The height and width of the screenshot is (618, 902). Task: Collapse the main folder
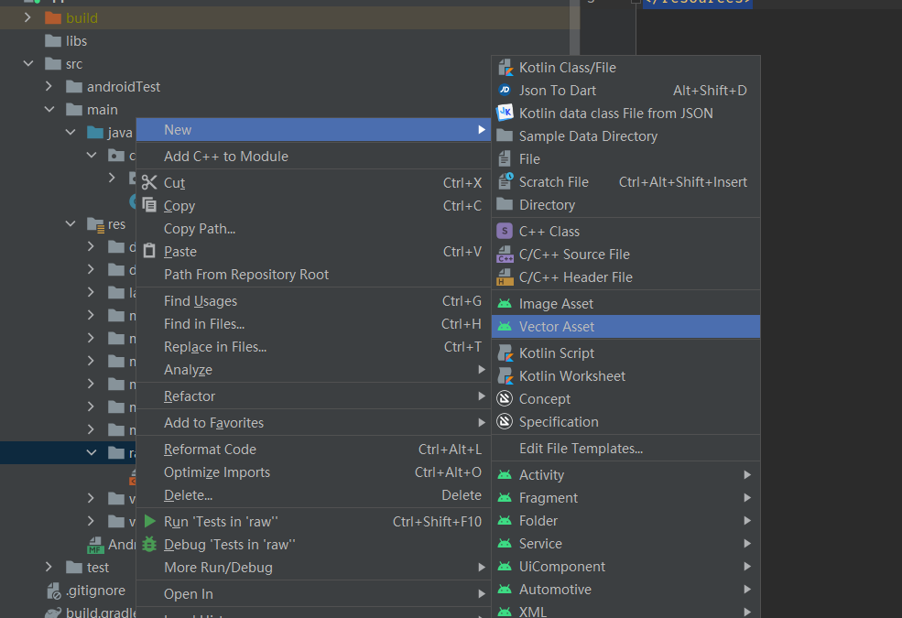[x=49, y=109]
